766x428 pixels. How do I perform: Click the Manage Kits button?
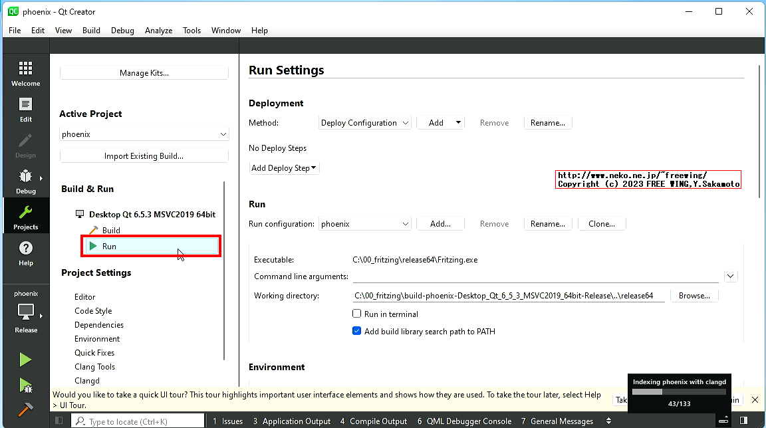point(144,73)
